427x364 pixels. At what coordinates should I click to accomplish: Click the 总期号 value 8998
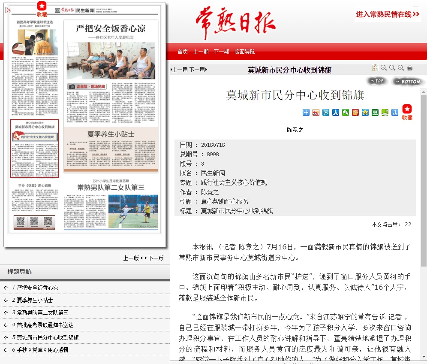click(213, 155)
